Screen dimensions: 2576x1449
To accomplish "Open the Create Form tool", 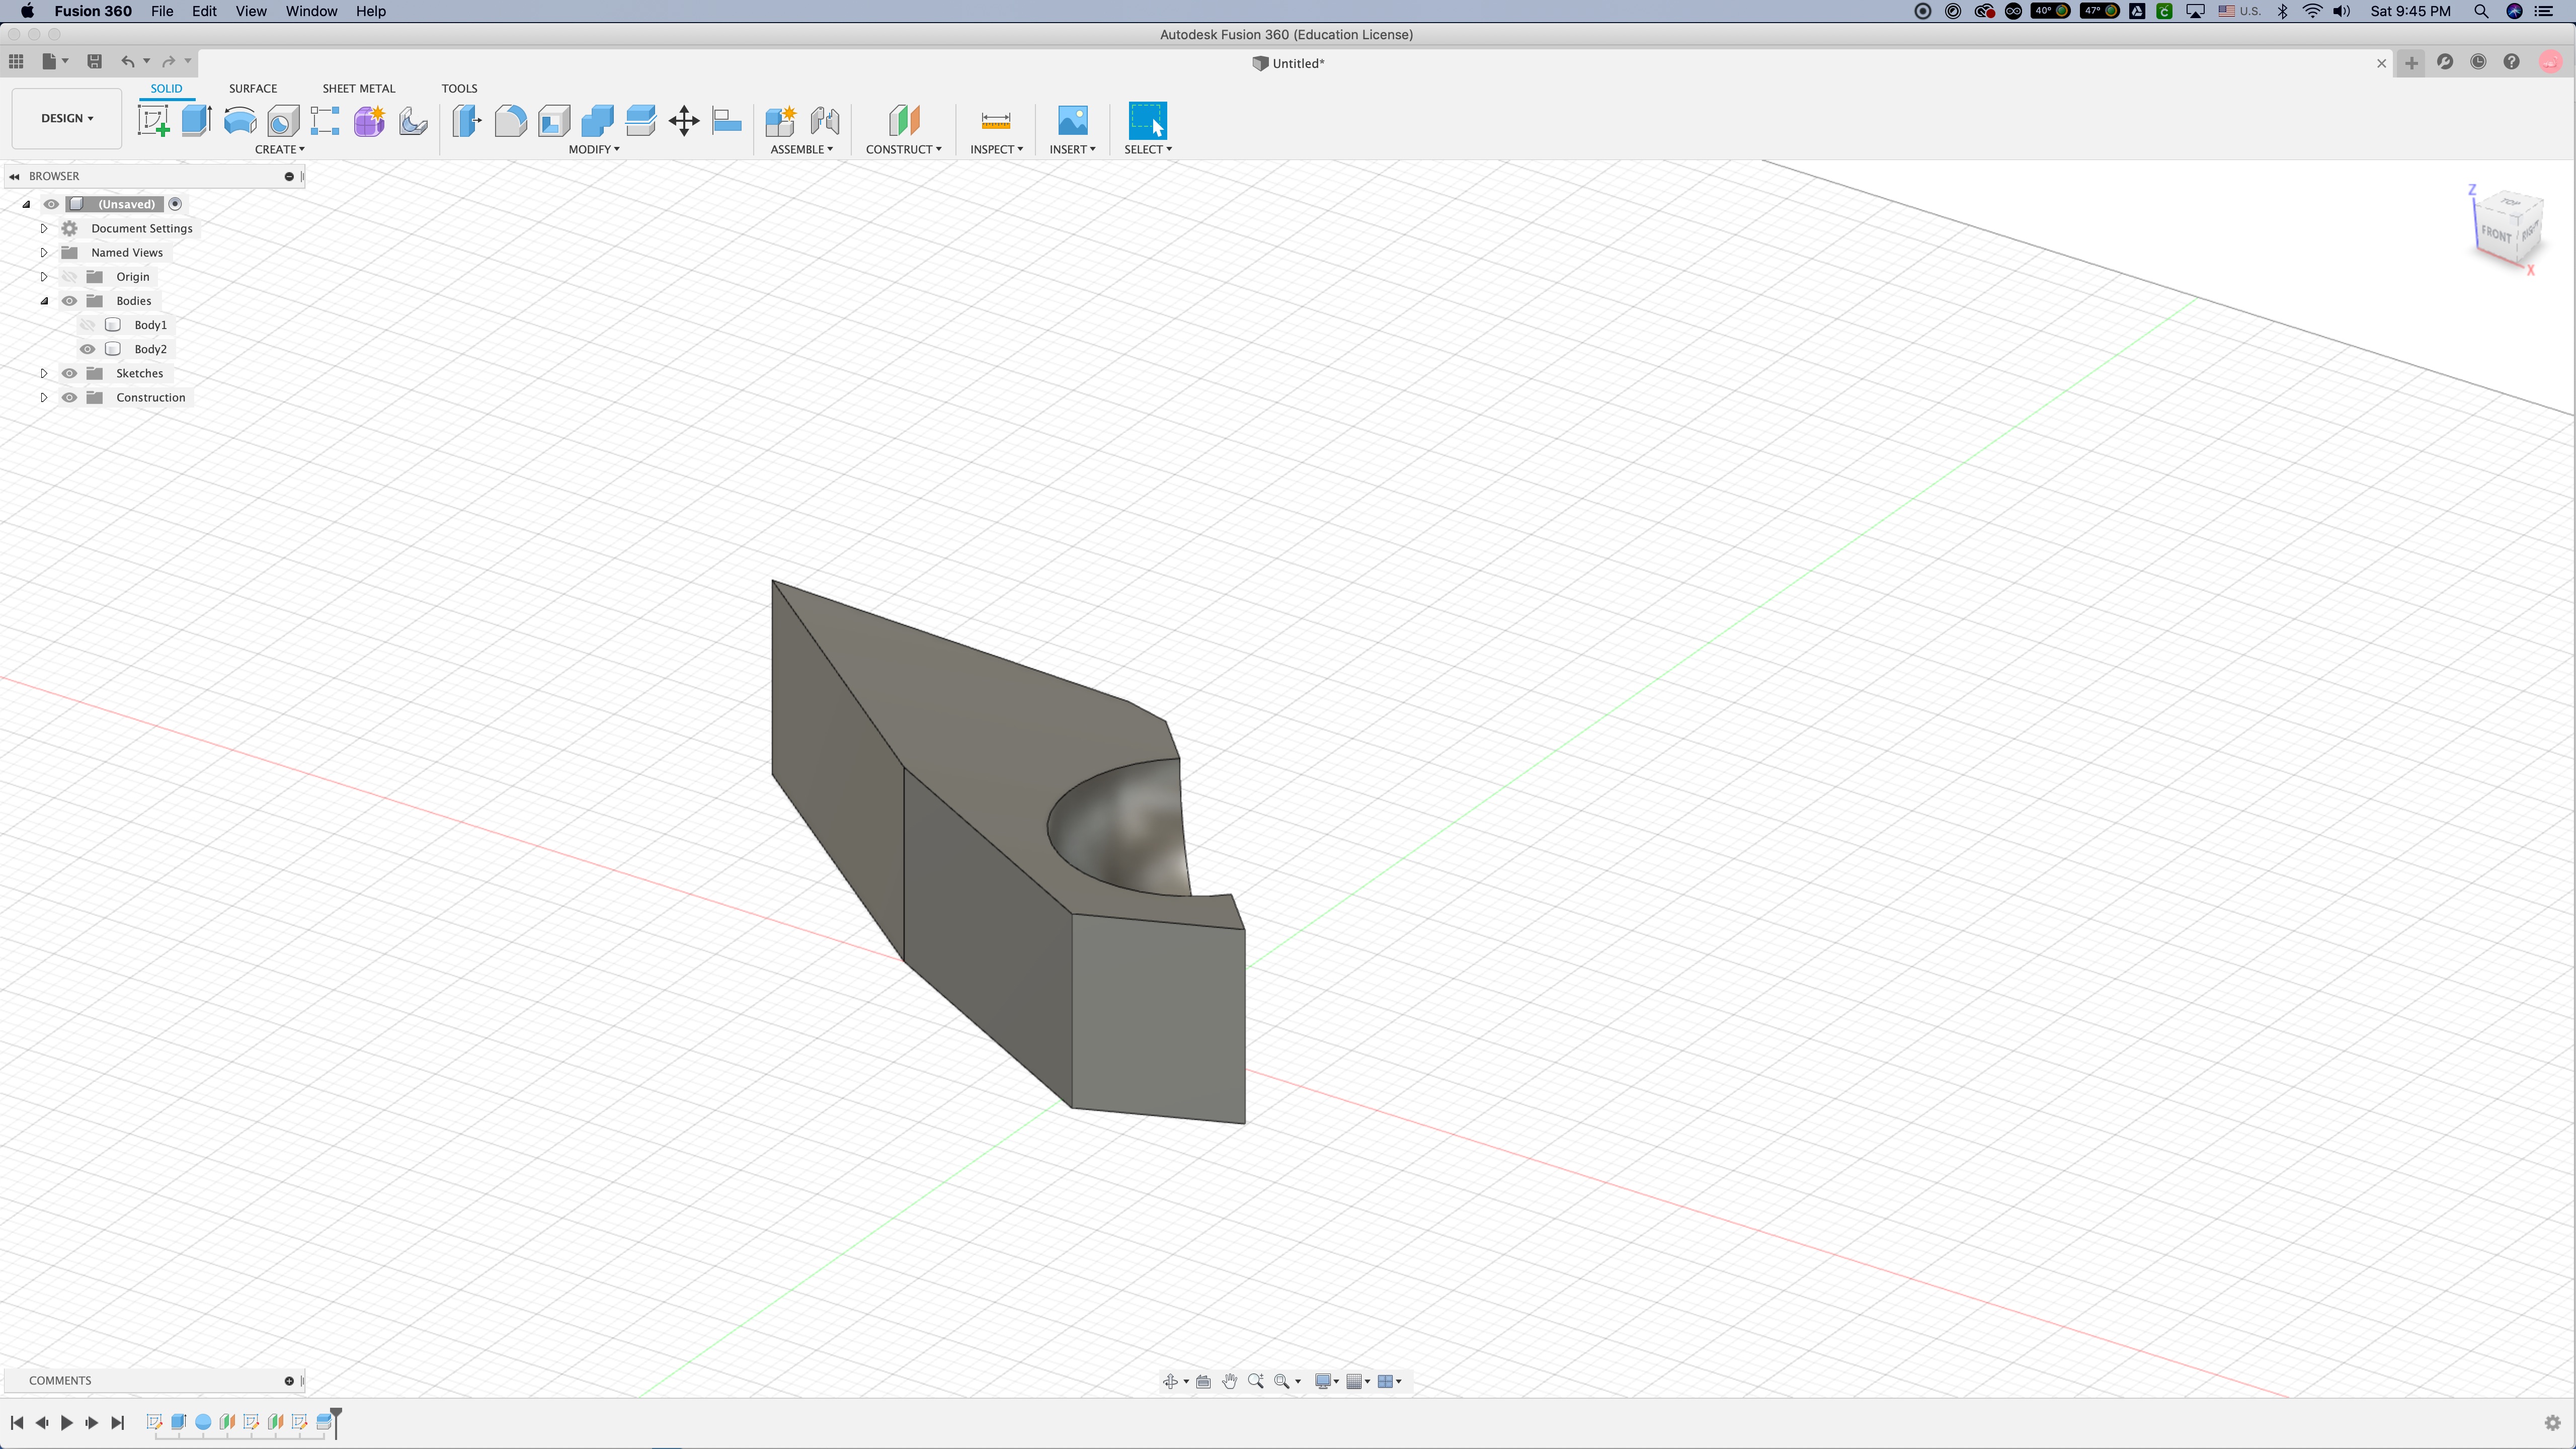I will tap(369, 121).
